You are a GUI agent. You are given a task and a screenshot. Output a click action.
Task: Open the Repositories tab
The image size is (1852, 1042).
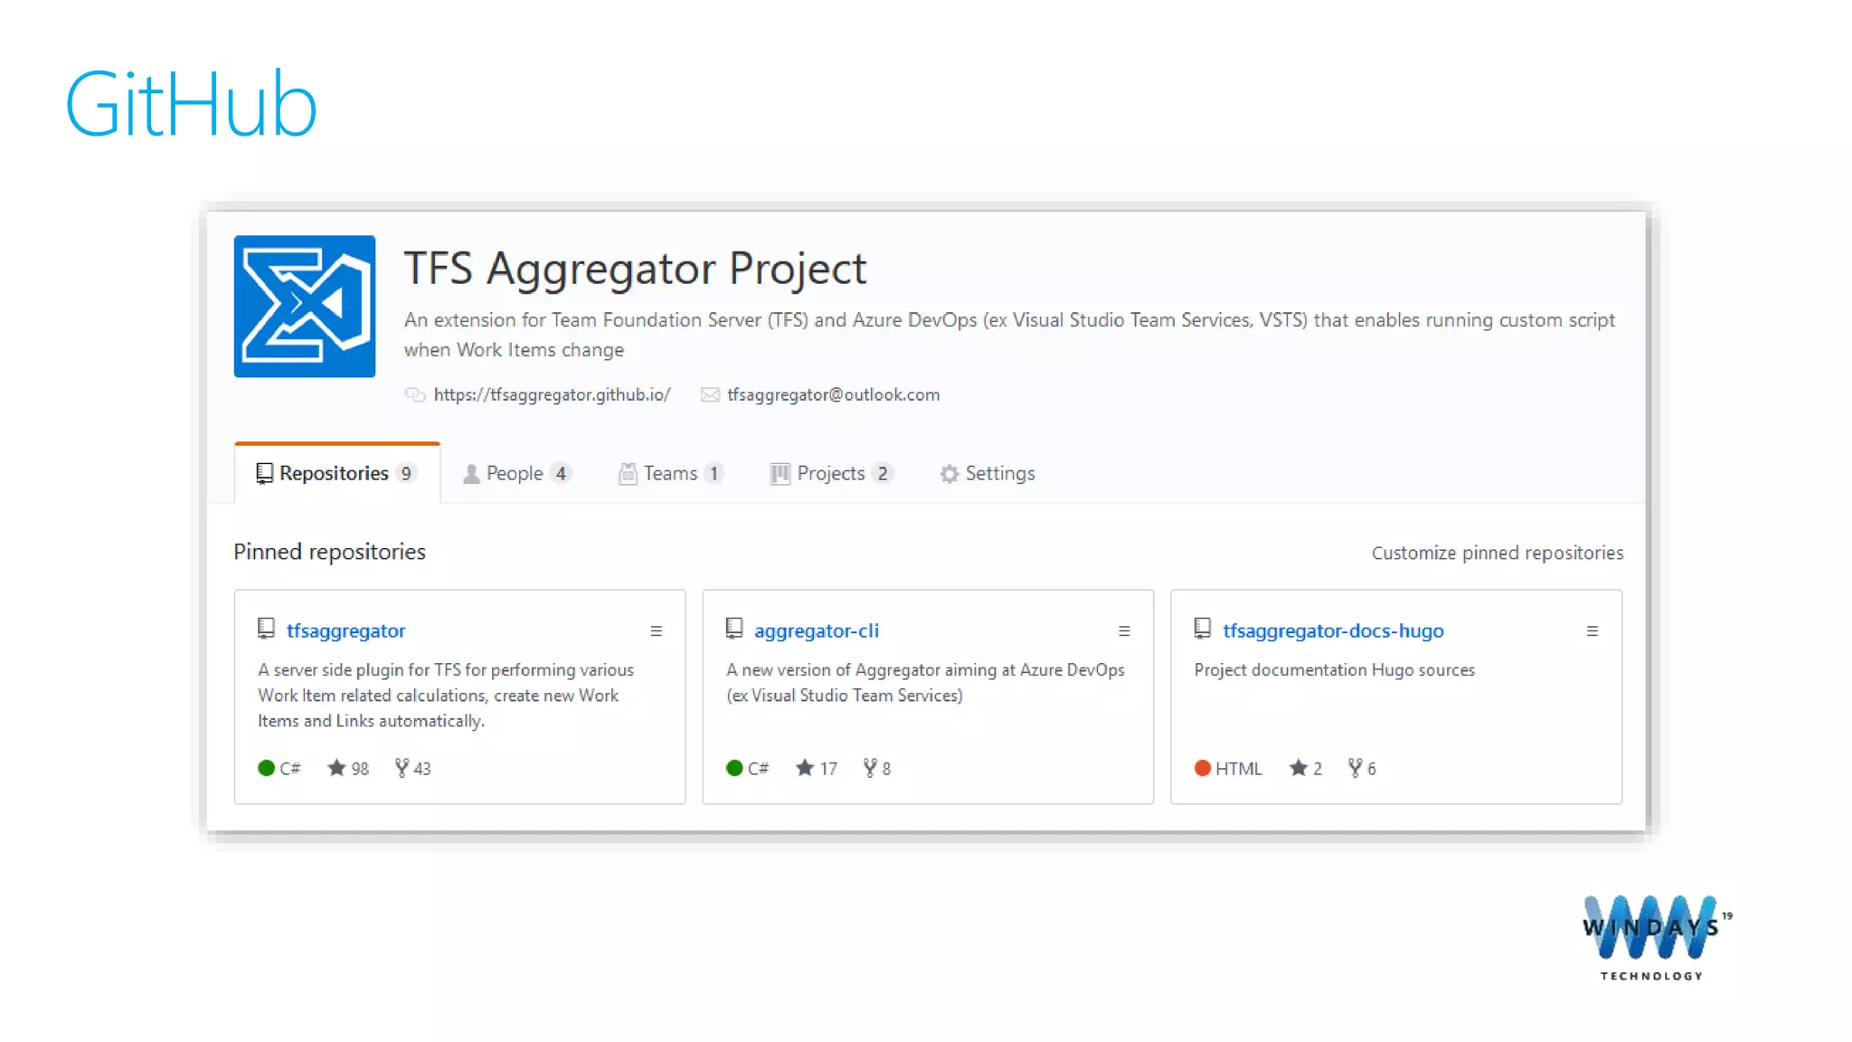click(x=336, y=473)
